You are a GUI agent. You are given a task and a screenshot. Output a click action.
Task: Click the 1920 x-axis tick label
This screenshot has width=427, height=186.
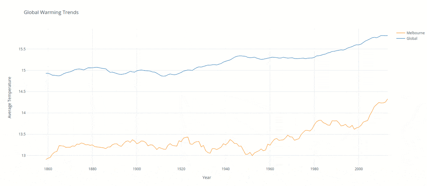coord(181,169)
